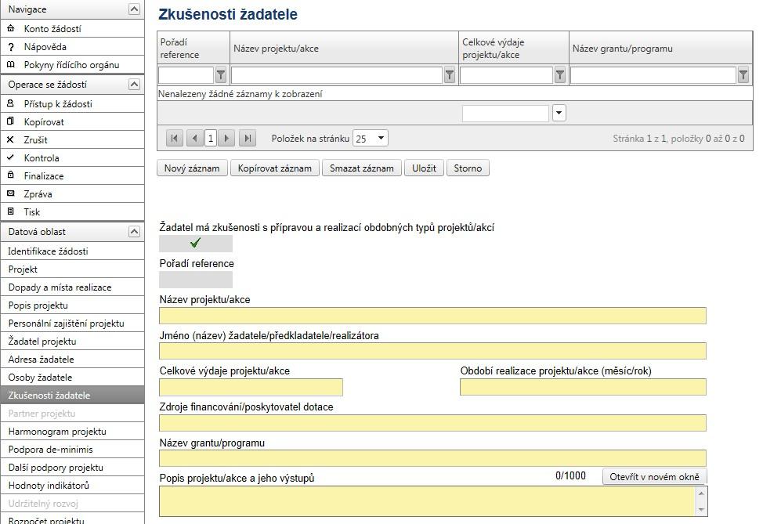Click Otevřít v novém okně button
Screen dimensions: 763x524
pos(654,477)
